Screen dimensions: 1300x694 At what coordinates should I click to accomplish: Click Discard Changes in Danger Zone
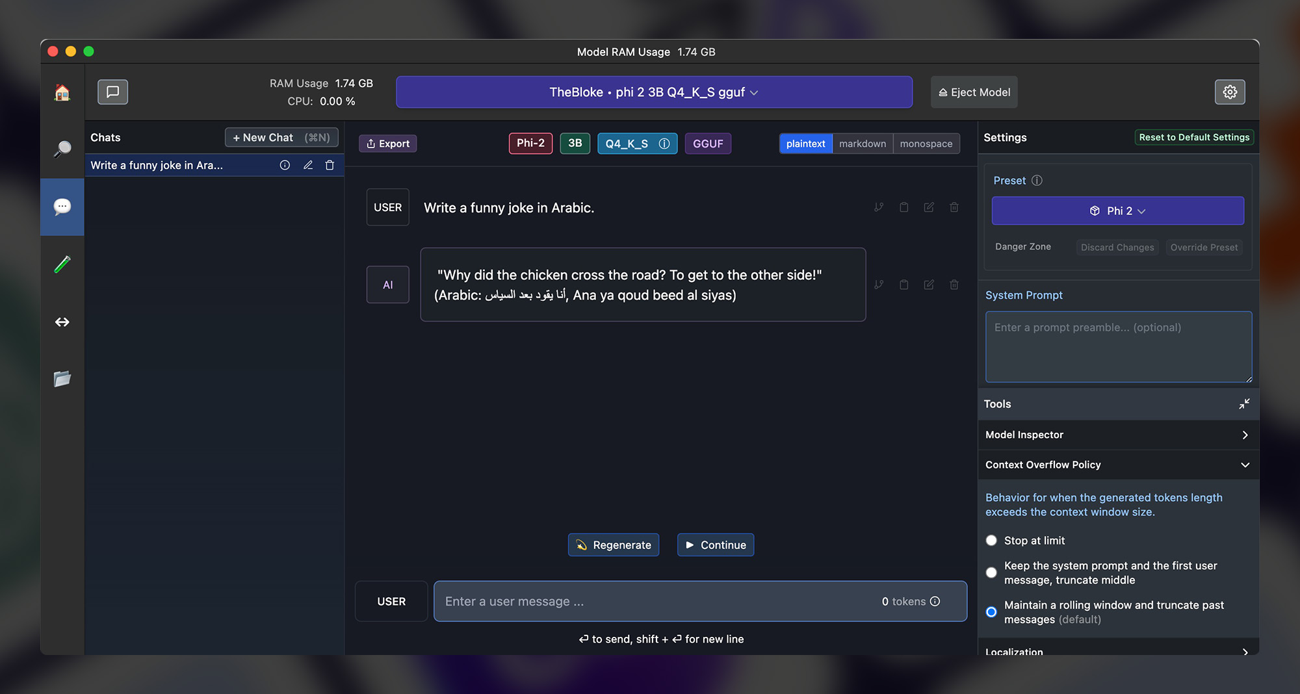(x=1117, y=247)
